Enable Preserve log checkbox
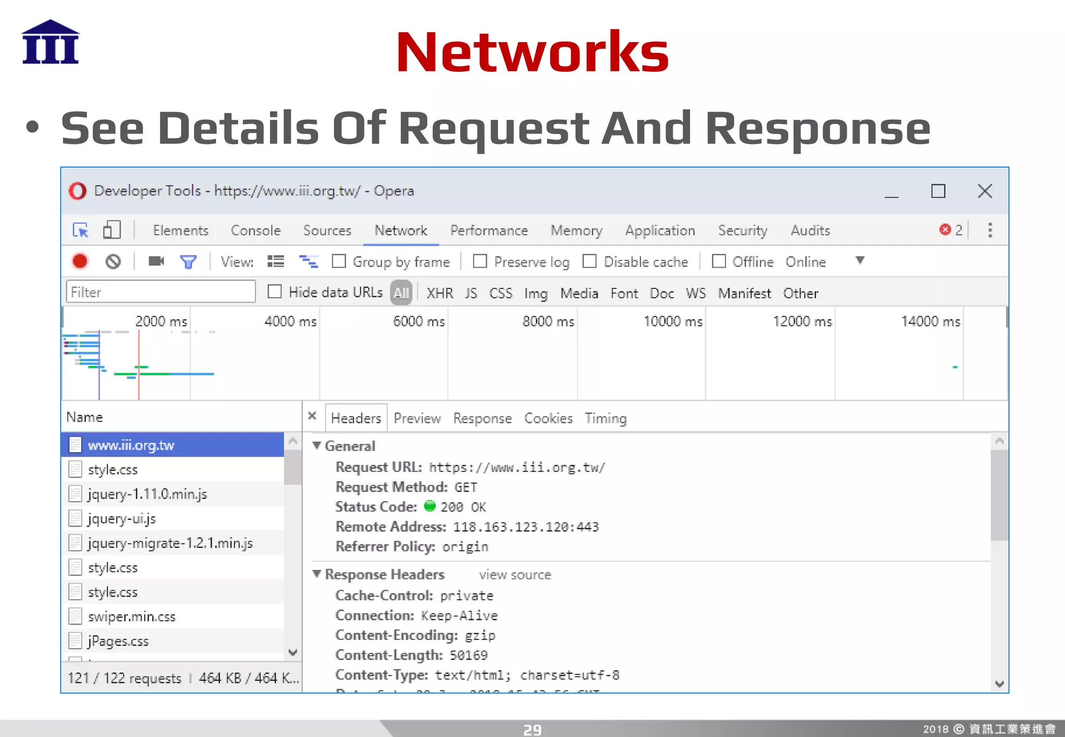1065x737 pixels. (480, 261)
